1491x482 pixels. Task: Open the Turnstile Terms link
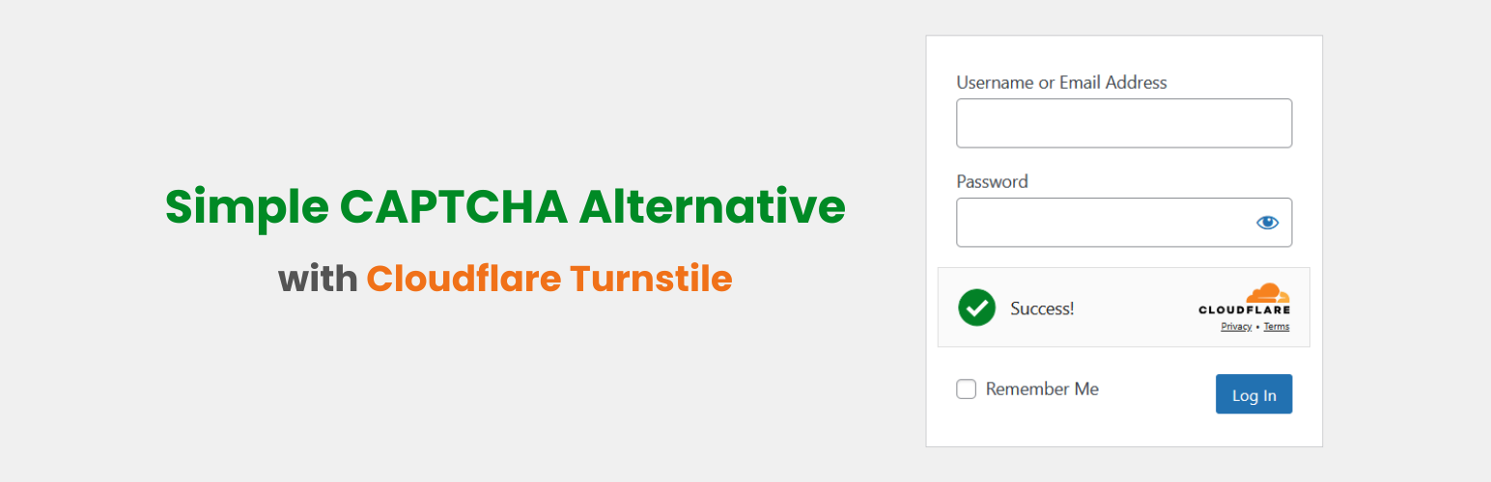tap(1276, 327)
